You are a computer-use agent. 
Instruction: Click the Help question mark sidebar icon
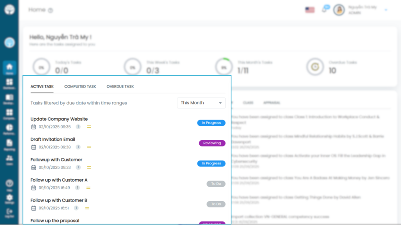pyautogui.click(x=9, y=184)
